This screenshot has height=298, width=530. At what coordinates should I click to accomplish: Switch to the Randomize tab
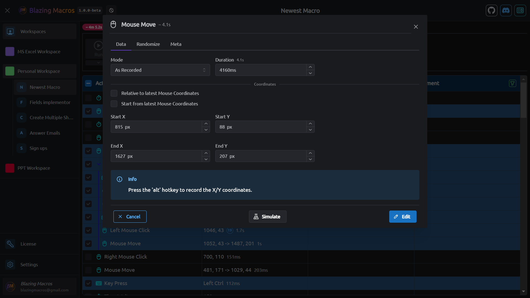pyautogui.click(x=148, y=44)
